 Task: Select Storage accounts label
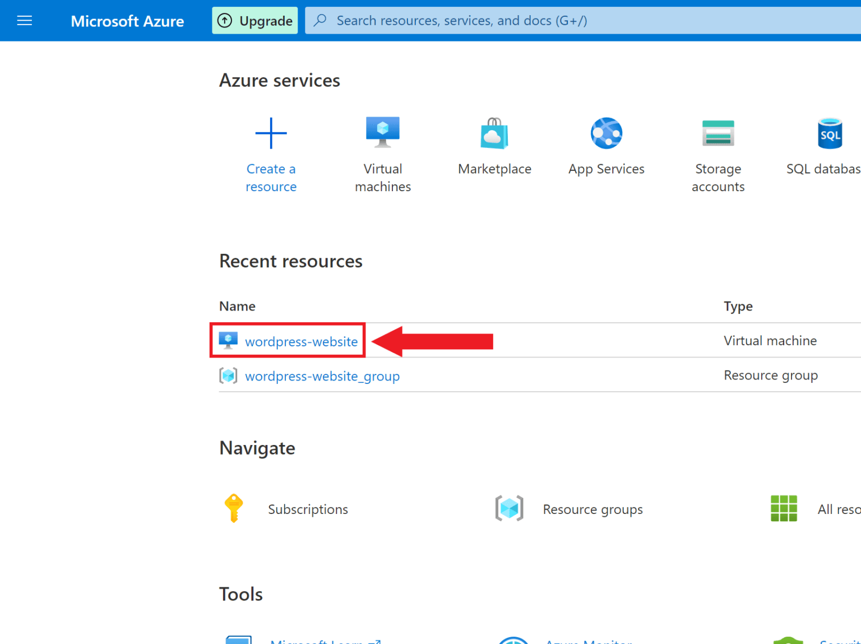click(x=718, y=178)
